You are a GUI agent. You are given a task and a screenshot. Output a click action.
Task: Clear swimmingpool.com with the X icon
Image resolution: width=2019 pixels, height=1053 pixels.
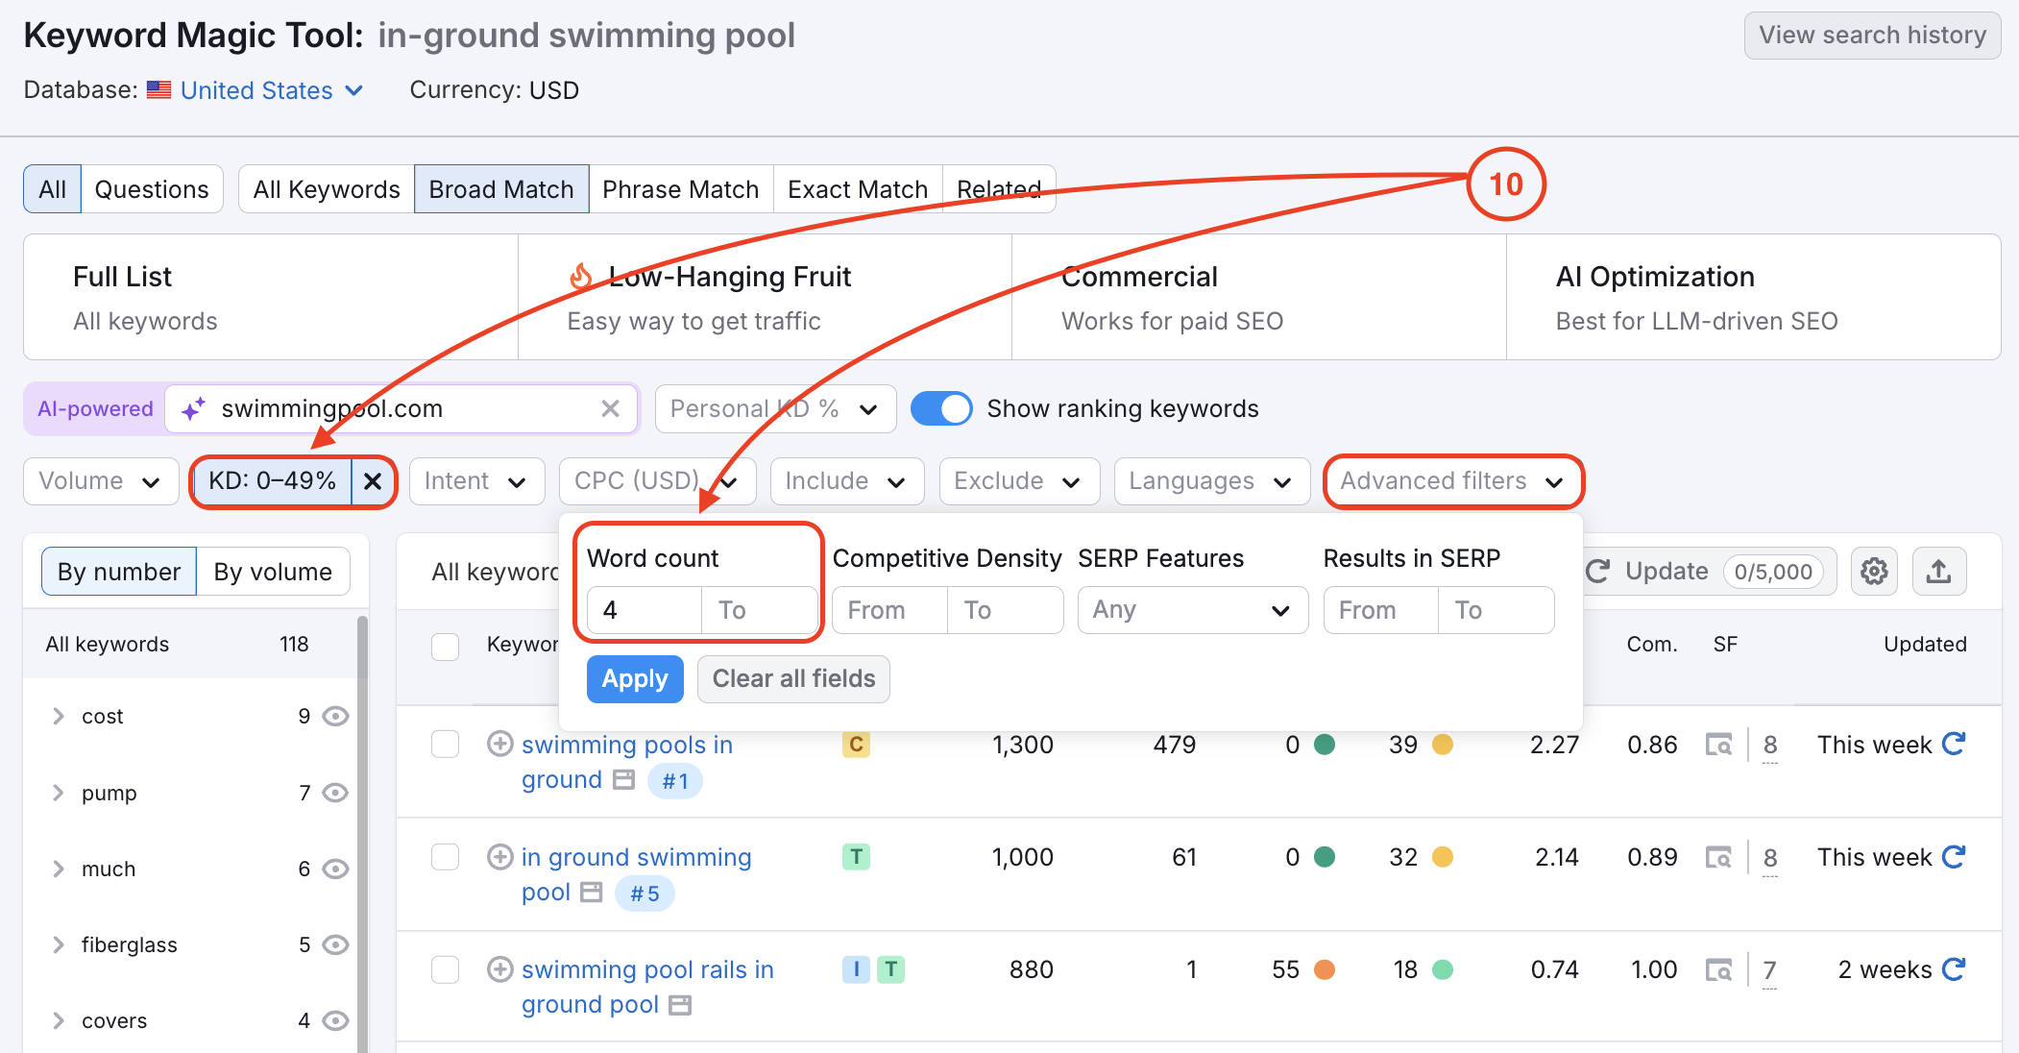(x=611, y=408)
